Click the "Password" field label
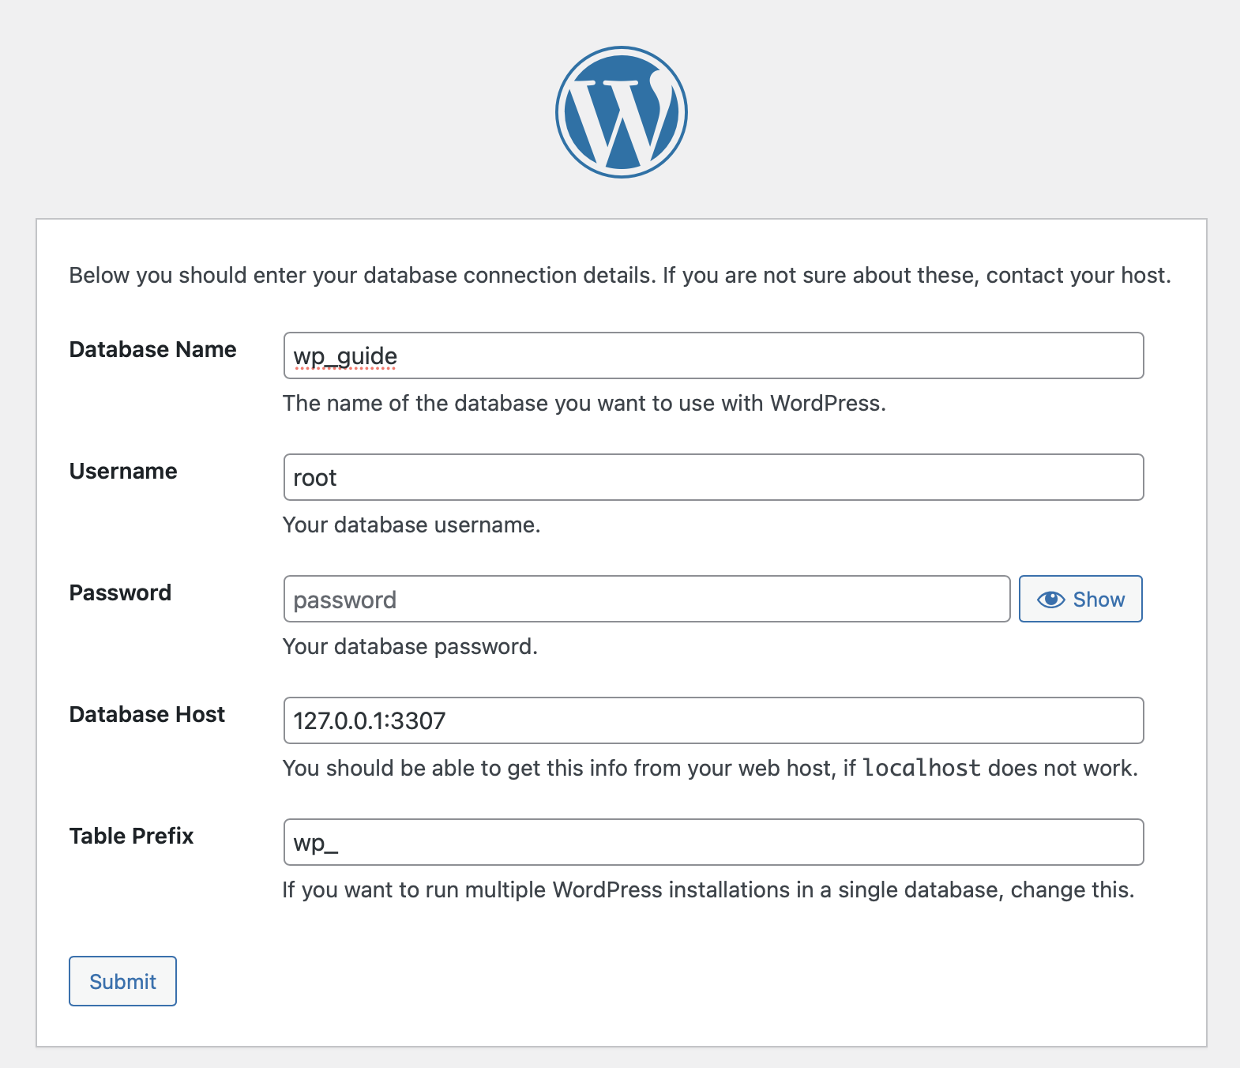The width and height of the screenshot is (1240, 1068). click(120, 593)
